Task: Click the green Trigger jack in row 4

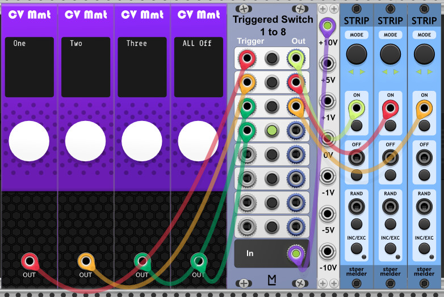Action: click(x=247, y=131)
